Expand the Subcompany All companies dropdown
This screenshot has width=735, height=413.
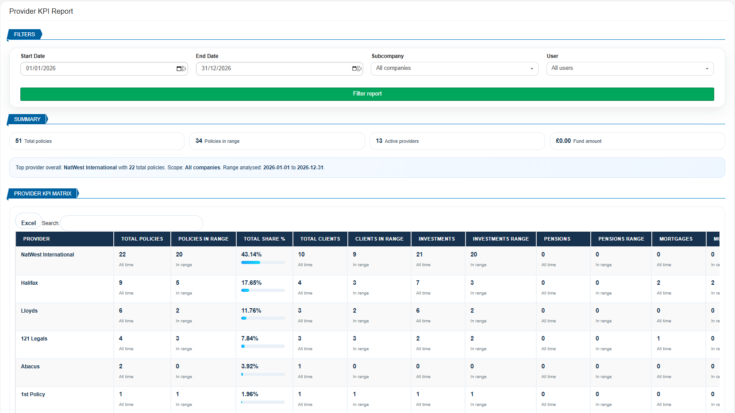click(454, 69)
